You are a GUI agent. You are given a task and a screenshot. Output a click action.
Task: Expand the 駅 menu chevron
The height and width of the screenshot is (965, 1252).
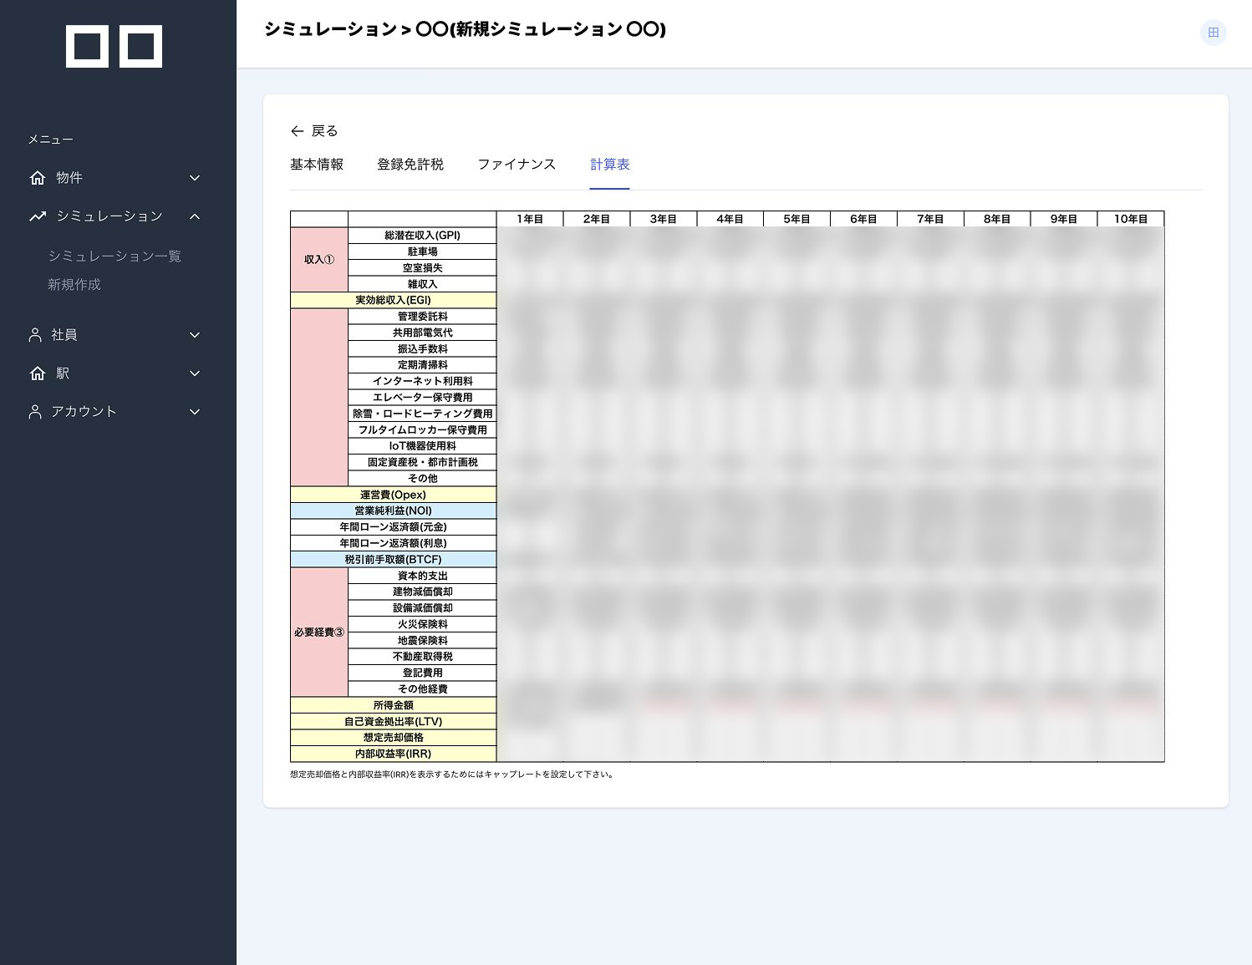[x=195, y=373]
